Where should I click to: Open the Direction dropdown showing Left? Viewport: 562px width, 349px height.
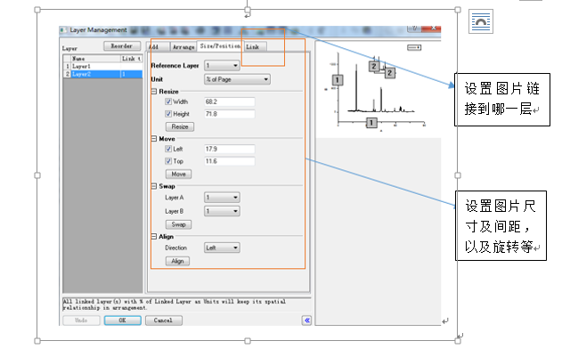point(222,248)
